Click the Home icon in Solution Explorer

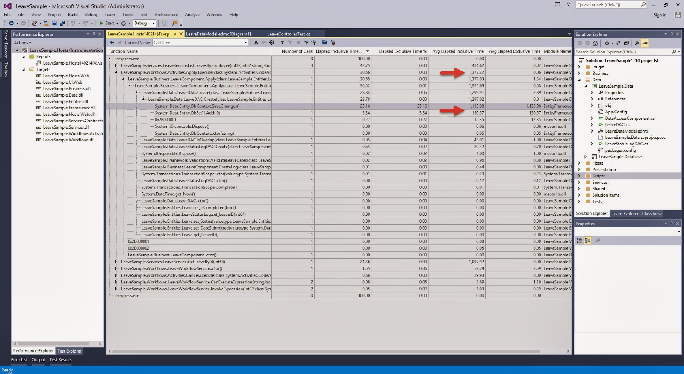tap(595, 43)
